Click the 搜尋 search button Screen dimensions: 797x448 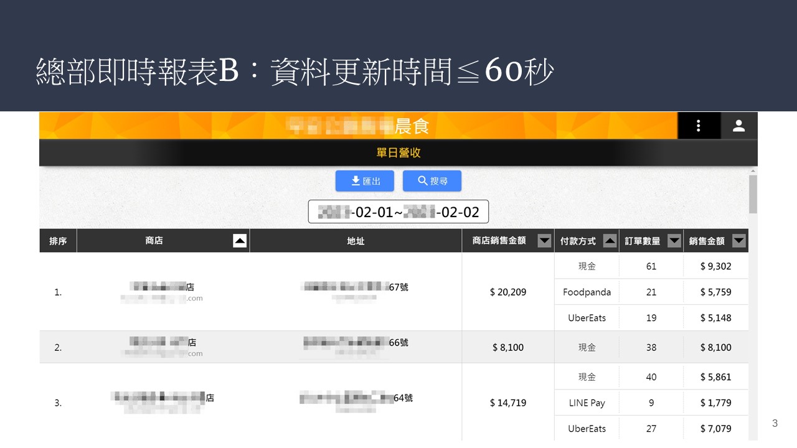432,181
